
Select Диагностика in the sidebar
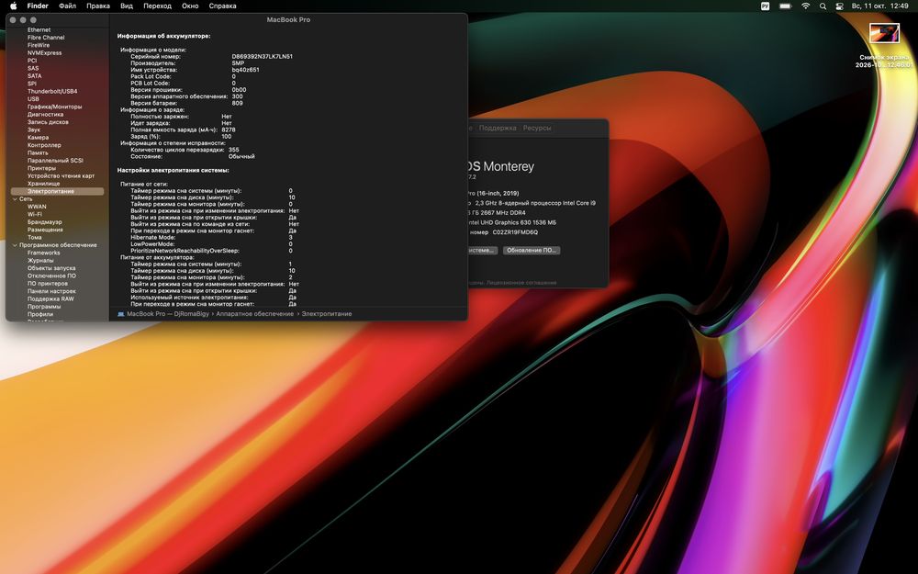coord(45,114)
